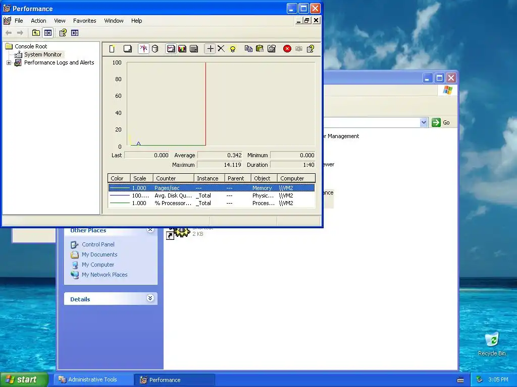Click the console icon left of File menu

(7, 21)
